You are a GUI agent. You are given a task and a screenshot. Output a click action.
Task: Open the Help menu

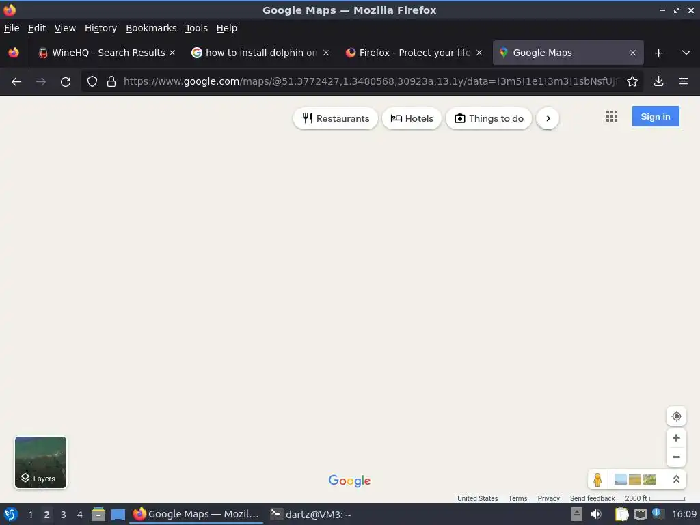click(x=227, y=28)
